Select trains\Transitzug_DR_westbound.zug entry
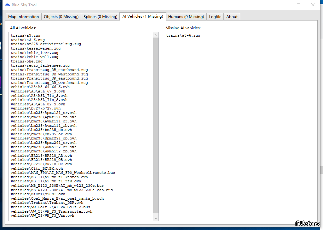 (49, 83)
